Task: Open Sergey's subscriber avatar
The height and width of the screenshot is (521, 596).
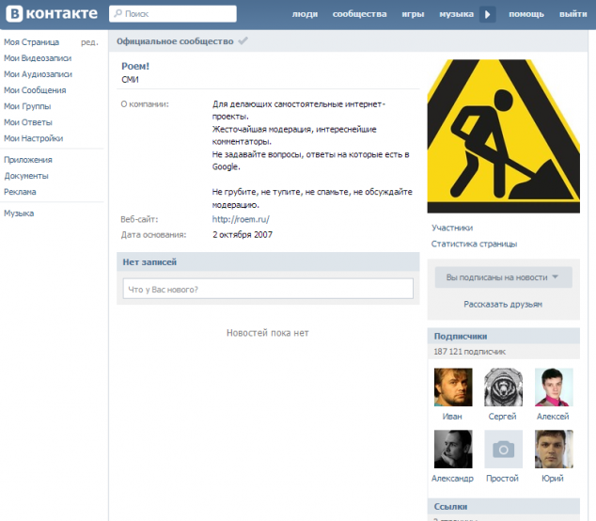Action: 503,387
